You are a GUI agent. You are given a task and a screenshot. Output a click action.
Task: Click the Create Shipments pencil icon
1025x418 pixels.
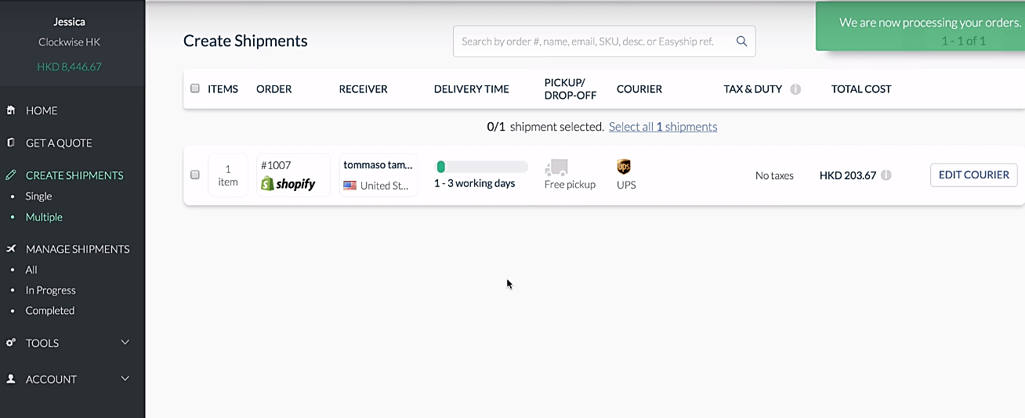point(11,175)
